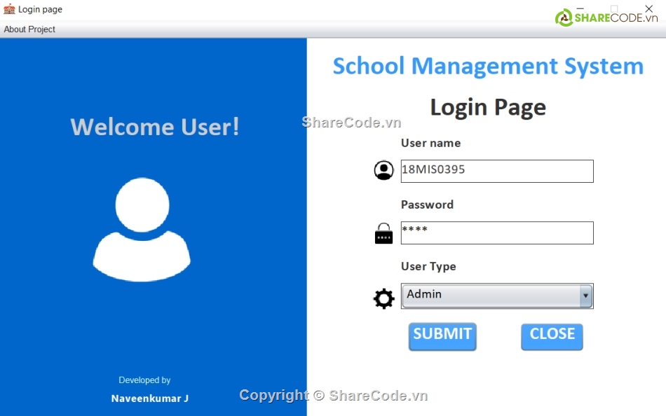Click the user profile icon beside username field
The image size is (666, 416).
383,171
